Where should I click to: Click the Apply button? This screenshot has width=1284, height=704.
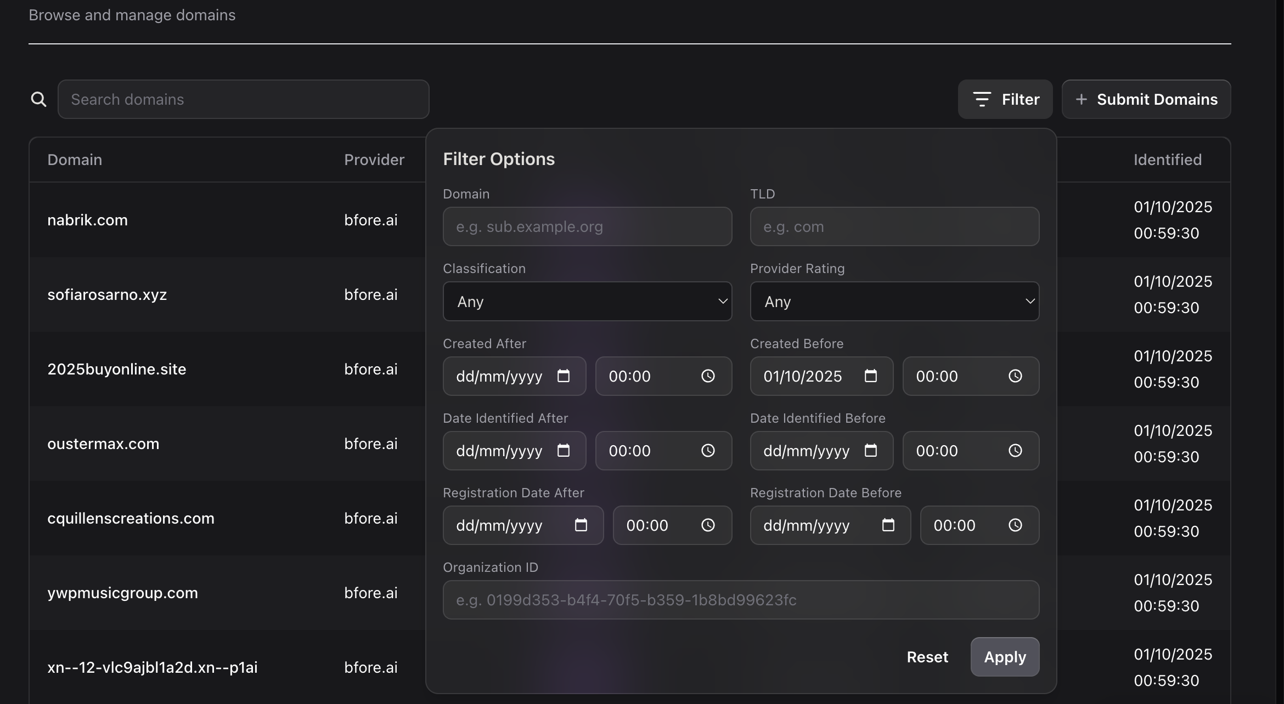[x=1004, y=657]
